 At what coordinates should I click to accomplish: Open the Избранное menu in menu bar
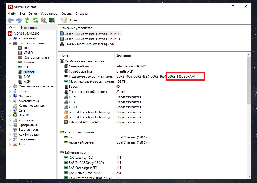click(49, 14)
